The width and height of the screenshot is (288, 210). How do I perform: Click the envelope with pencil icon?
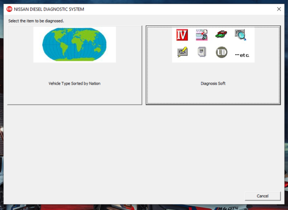pyautogui.click(x=182, y=52)
